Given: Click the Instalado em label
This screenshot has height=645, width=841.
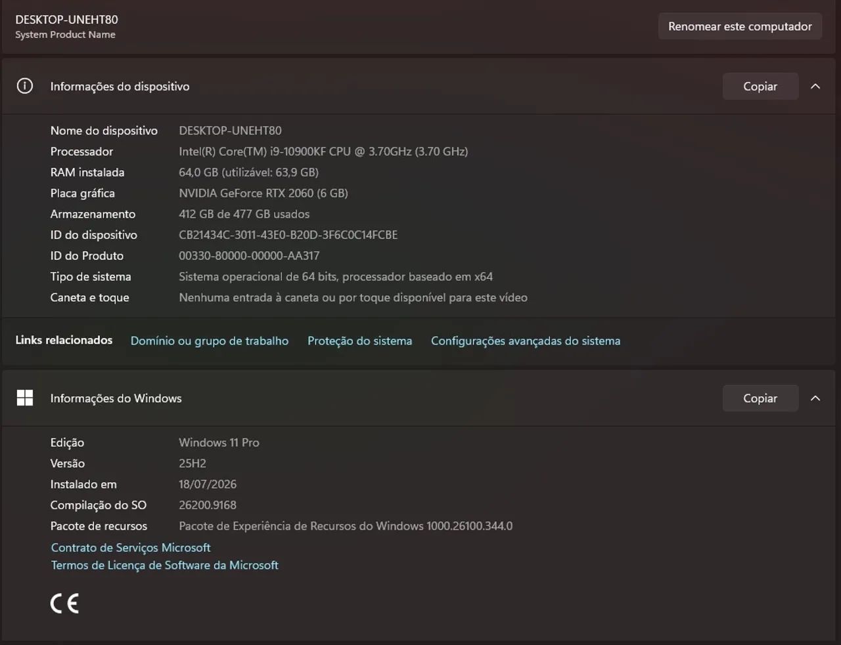Looking at the screenshot, I should (x=83, y=484).
